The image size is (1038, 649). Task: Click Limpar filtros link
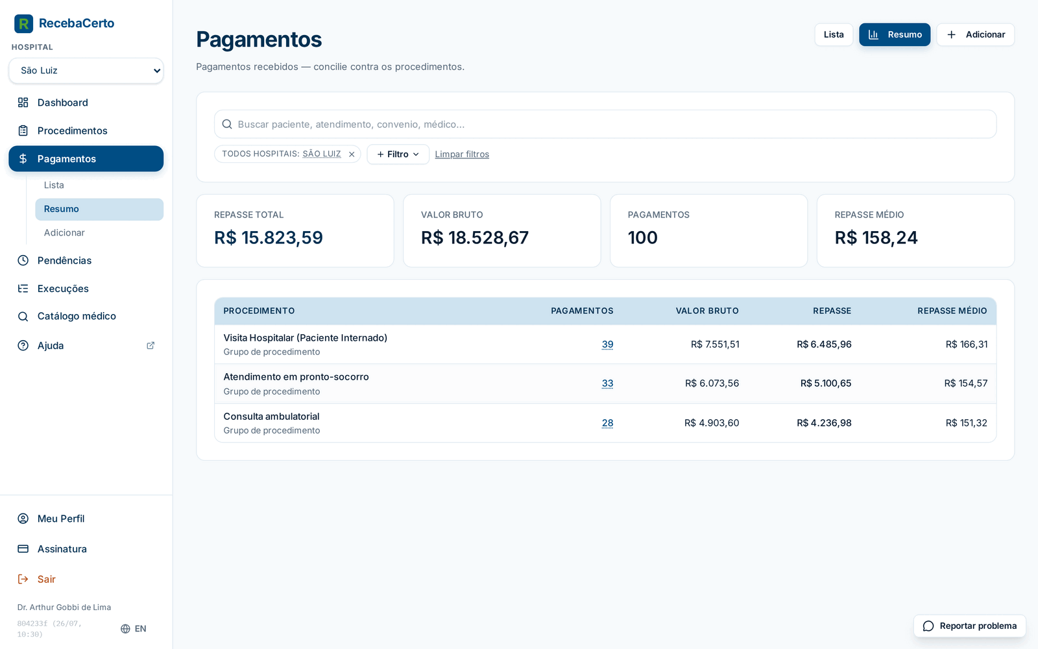tap(462, 154)
